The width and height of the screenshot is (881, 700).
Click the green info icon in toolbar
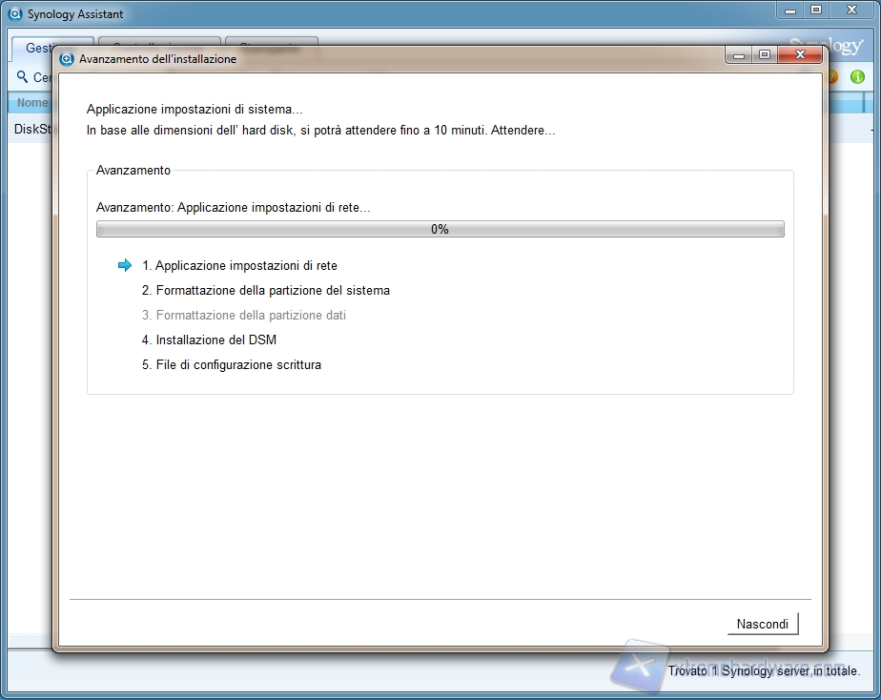(857, 76)
